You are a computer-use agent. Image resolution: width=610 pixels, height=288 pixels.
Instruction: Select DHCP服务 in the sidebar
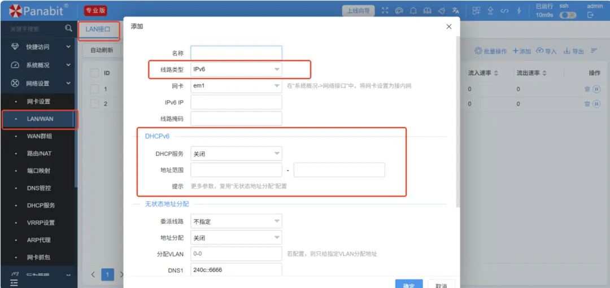(41, 206)
